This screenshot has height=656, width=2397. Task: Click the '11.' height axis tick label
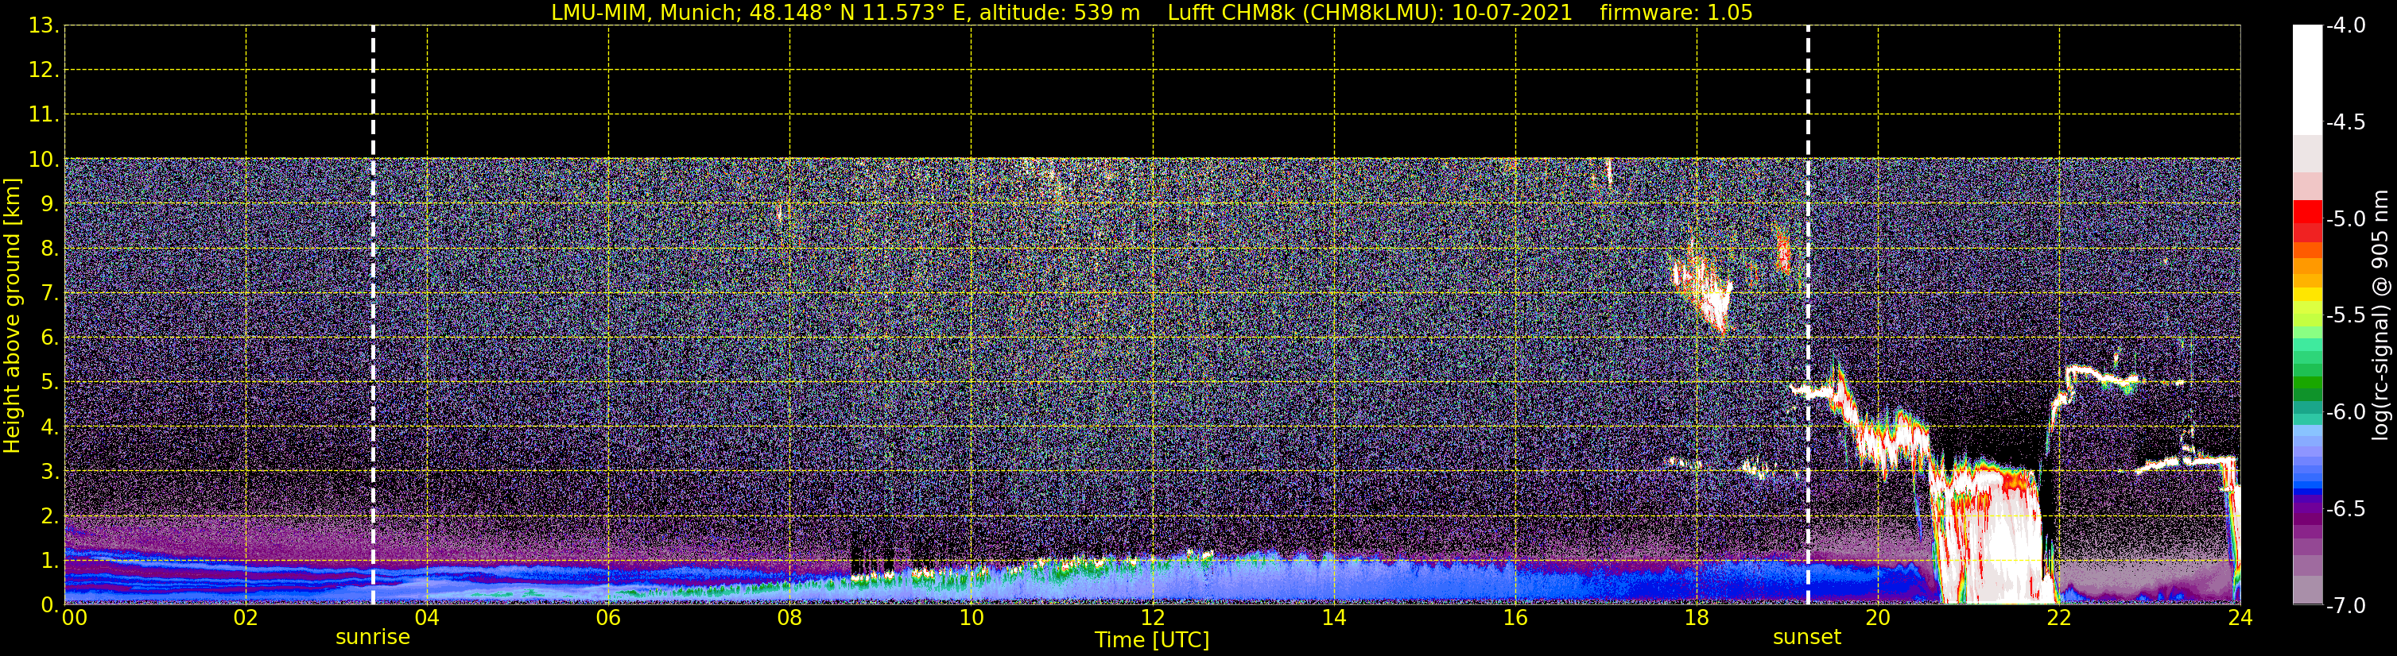(x=44, y=115)
